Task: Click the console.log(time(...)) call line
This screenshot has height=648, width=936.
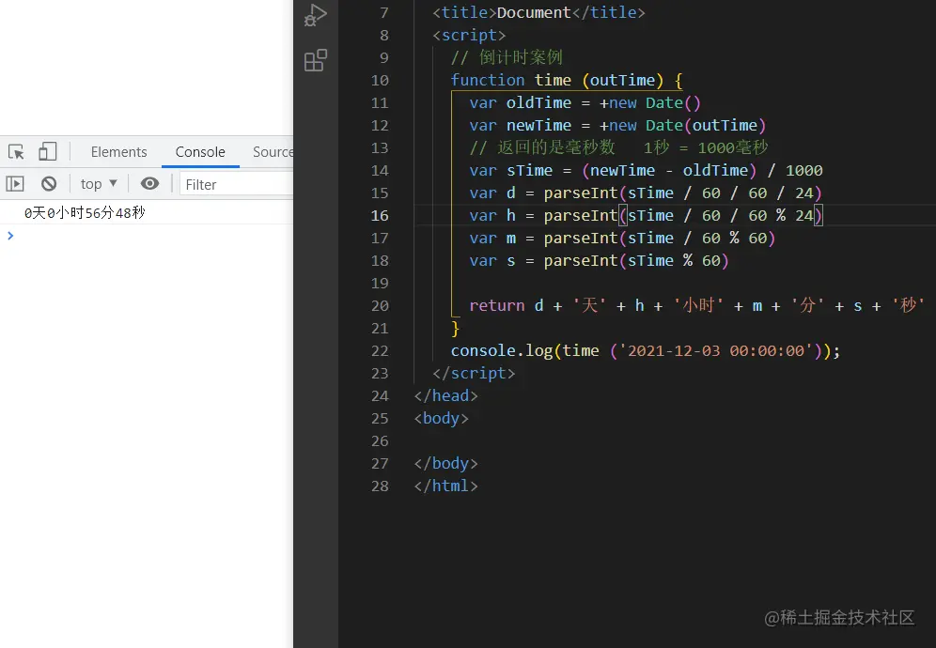Action: point(646,351)
